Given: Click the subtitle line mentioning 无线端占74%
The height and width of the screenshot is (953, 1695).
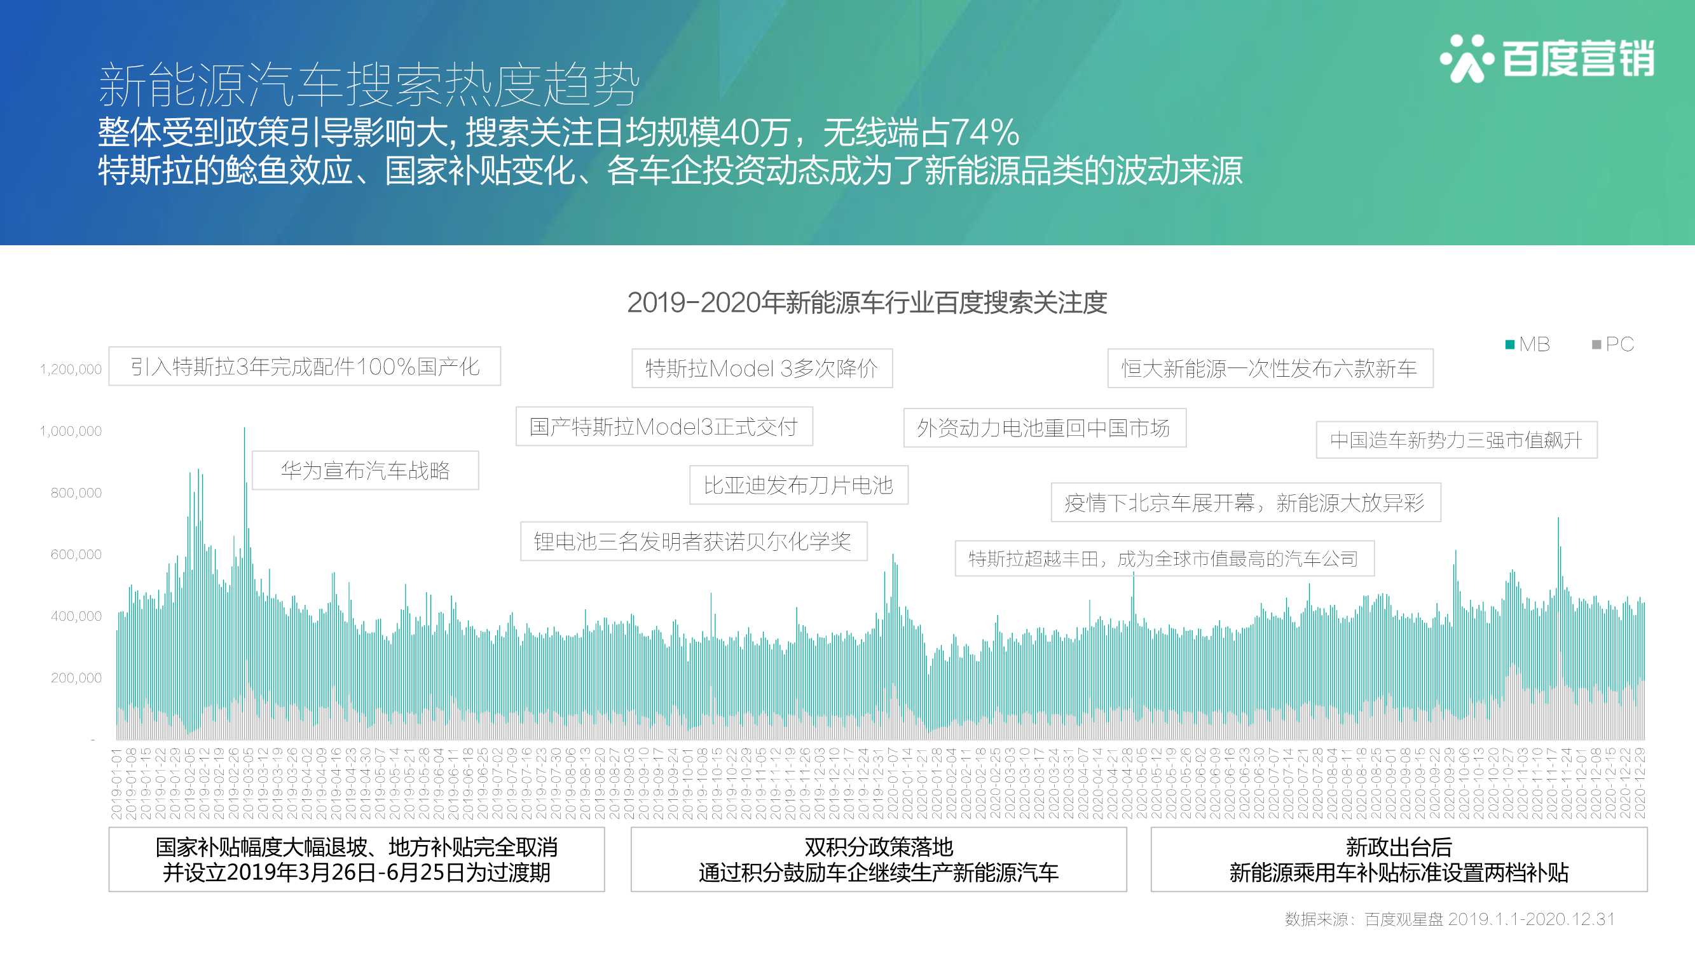Looking at the screenshot, I should (x=559, y=132).
